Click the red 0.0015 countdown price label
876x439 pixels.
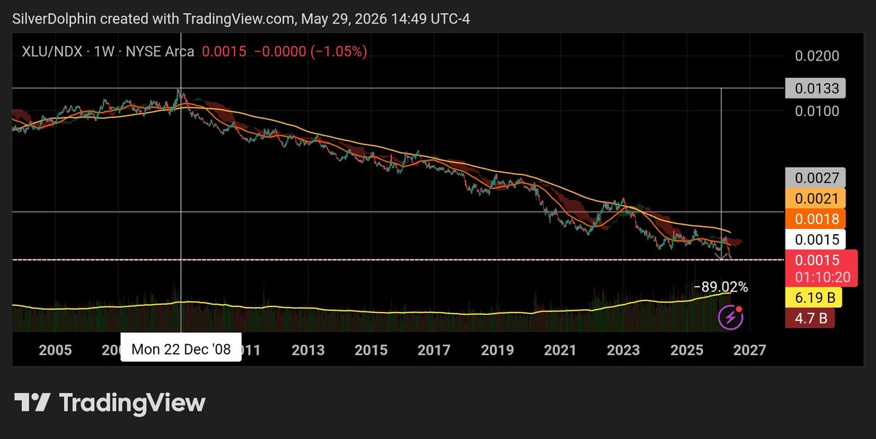(821, 268)
